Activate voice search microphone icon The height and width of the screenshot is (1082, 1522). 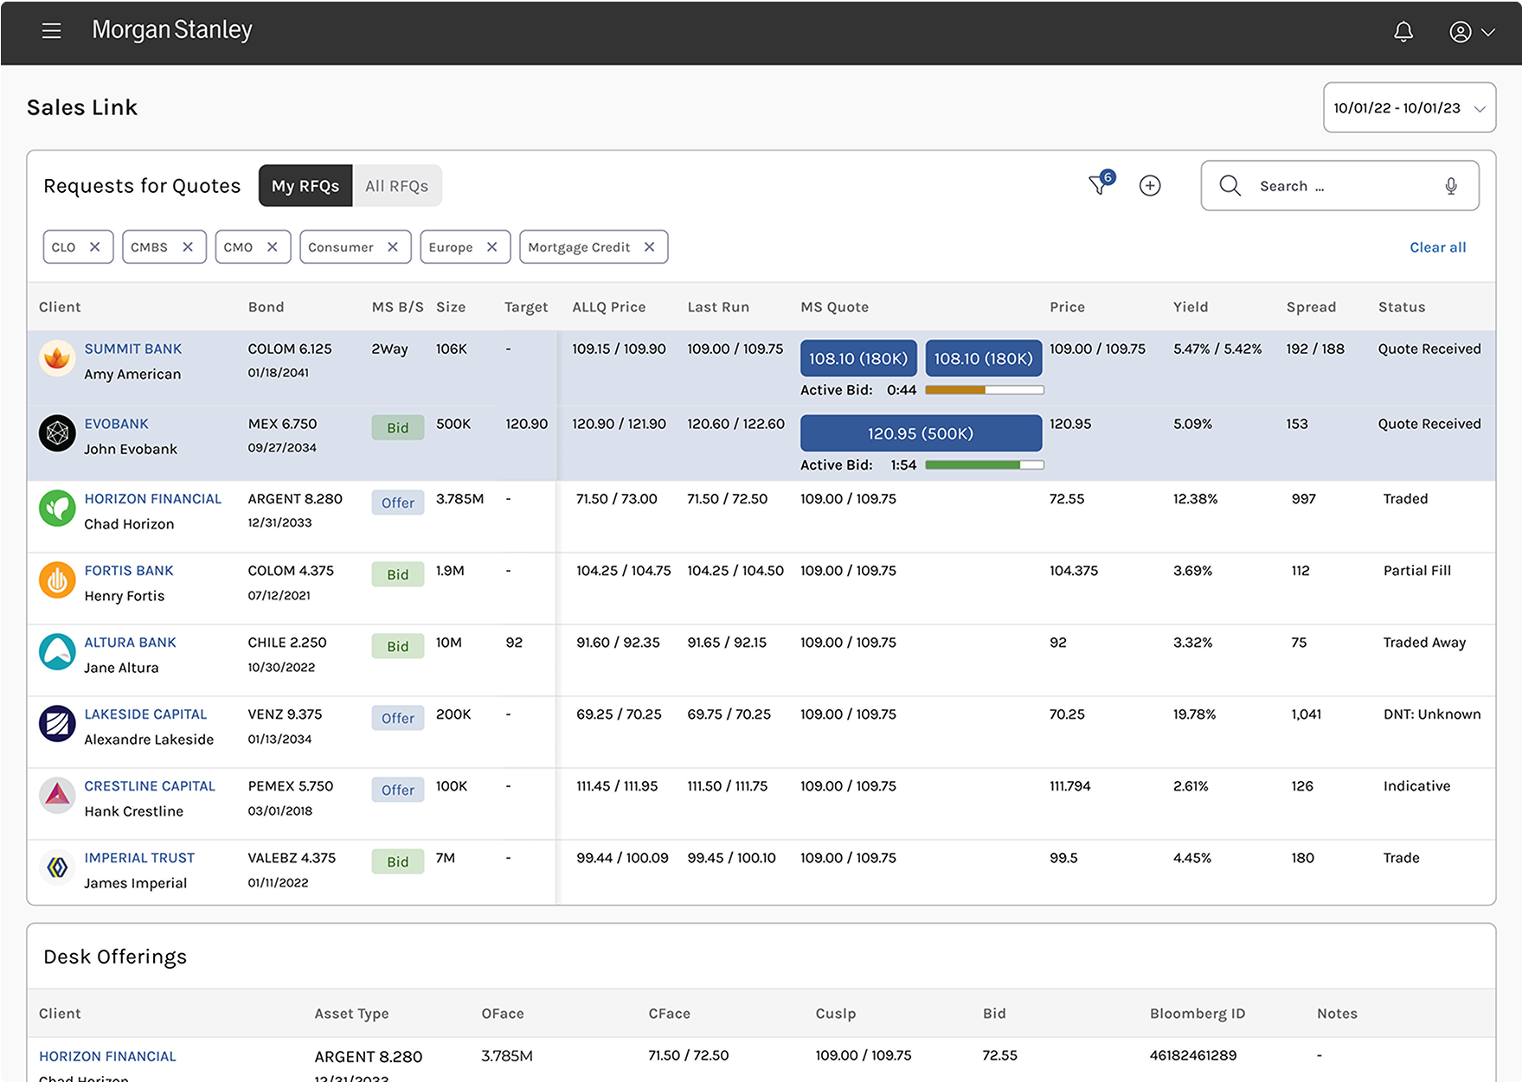pos(1451,186)
